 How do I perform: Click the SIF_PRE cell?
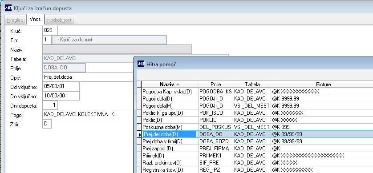[x=215, y=163]
